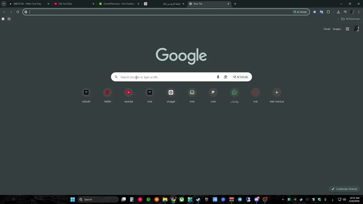The width and height of the screenshot is (363, 204).
Task: Open Google account avatar on page
Action: [357, 29]
